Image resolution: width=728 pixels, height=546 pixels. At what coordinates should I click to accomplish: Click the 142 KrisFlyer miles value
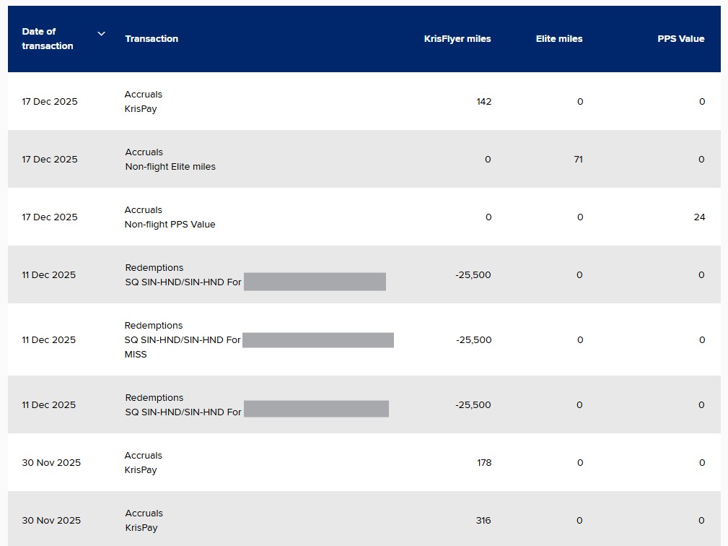click(484, 102)
